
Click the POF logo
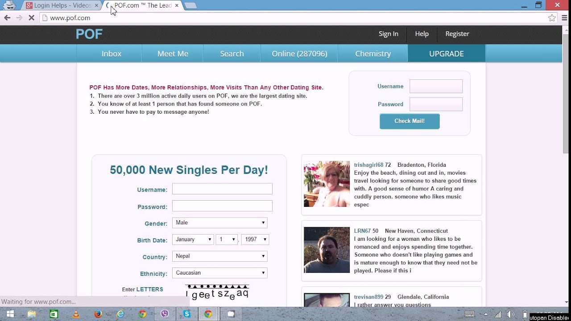pos(89,34)
